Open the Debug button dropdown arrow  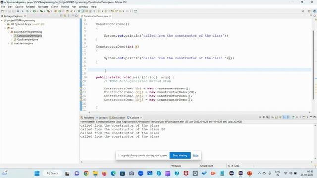pyautogui.click(x=31, y=11)
